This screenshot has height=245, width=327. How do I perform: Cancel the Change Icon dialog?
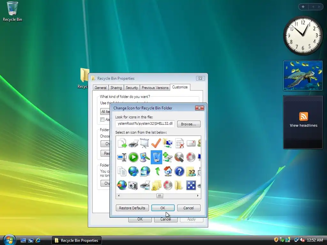[x=189, y=208]
